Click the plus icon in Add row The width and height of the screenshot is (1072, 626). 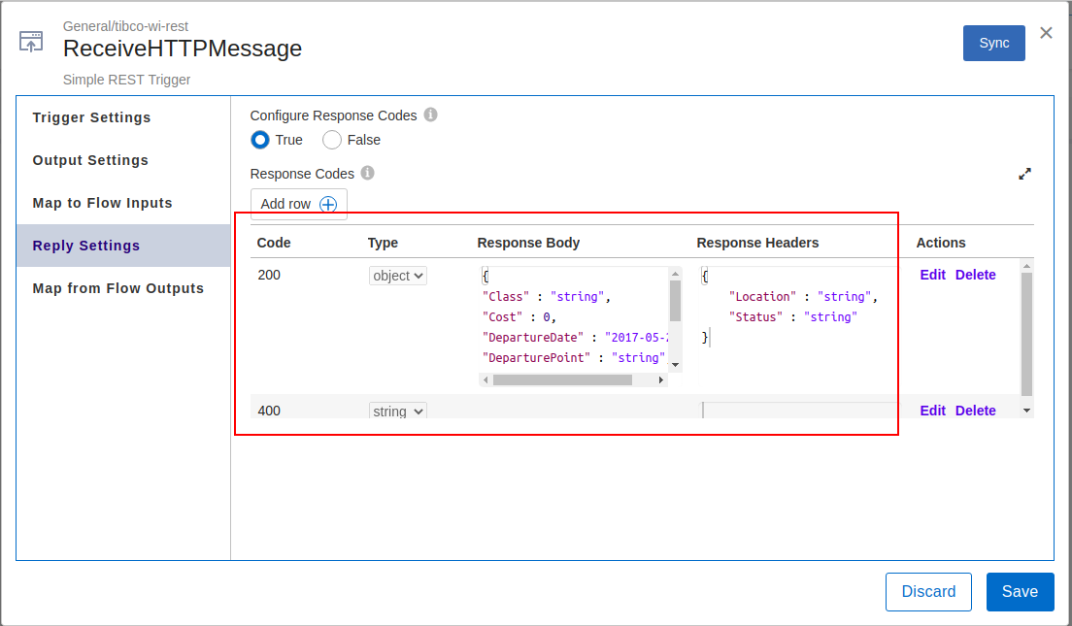(328, 204)
